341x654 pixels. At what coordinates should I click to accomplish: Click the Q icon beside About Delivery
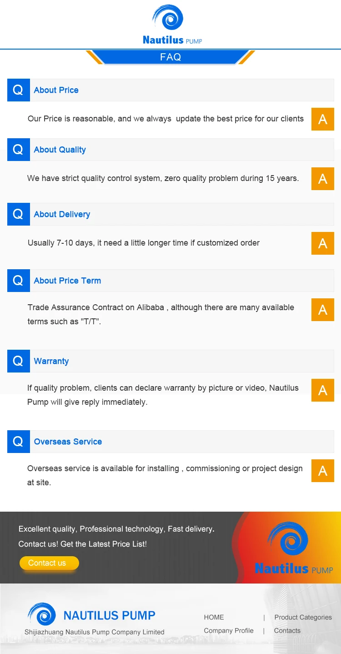click(18, 214)
